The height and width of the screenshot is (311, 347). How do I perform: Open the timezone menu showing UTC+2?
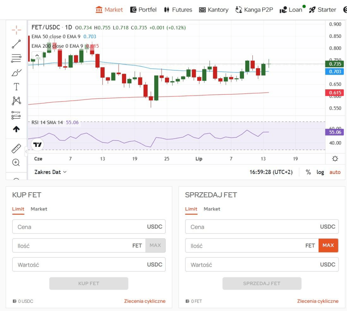(x=271, y=172)
